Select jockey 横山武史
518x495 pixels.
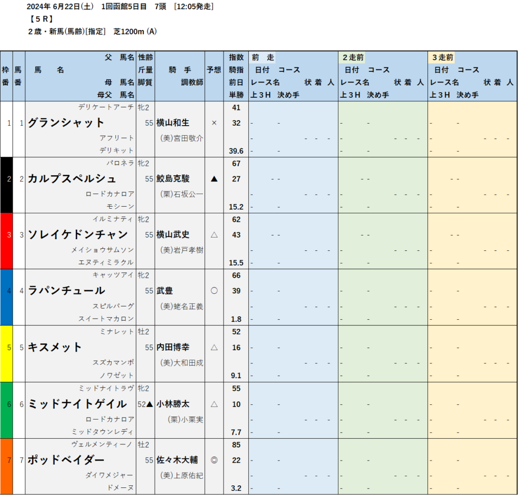tap(173, 235)
